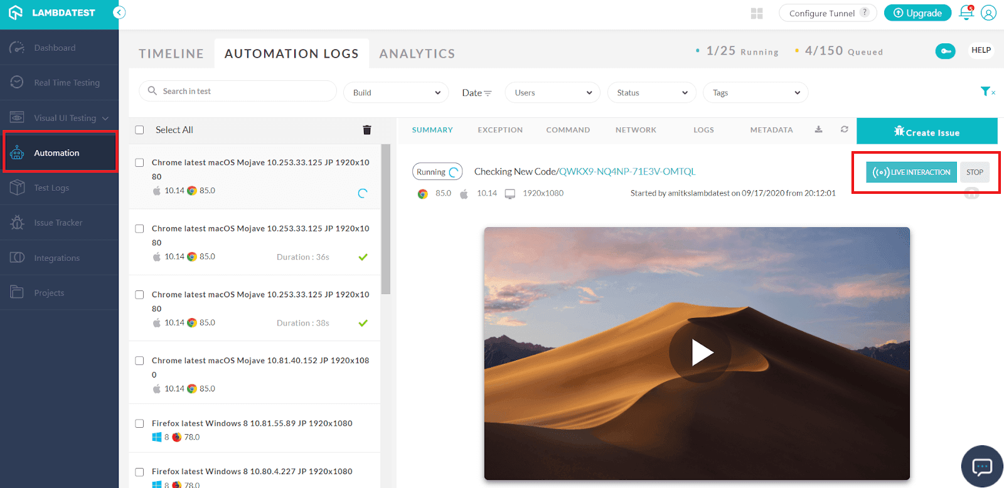Open the Network tab

pyautogui.click(x=636, y=130)
